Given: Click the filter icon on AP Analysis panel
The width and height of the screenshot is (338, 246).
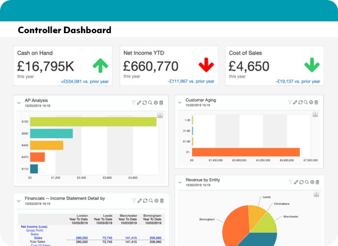Looking at the screenshot, I should point(134,103).
